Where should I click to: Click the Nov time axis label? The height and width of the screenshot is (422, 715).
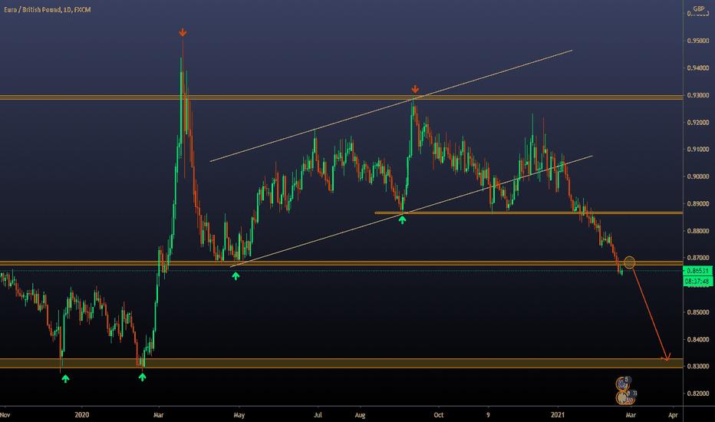point(5,414)
